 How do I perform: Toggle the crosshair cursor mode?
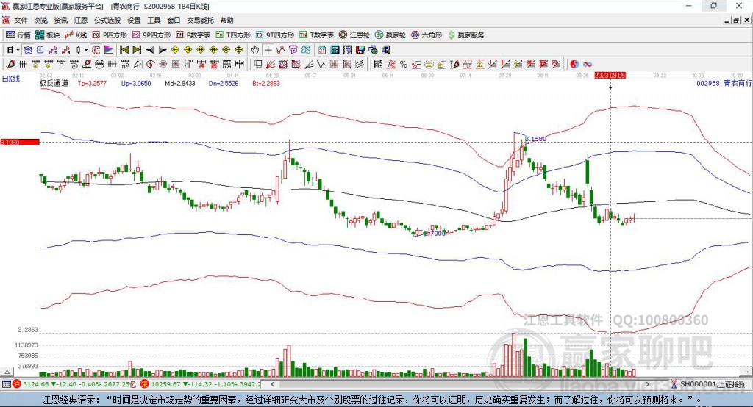pyautogui.click(x=268, y=50)
